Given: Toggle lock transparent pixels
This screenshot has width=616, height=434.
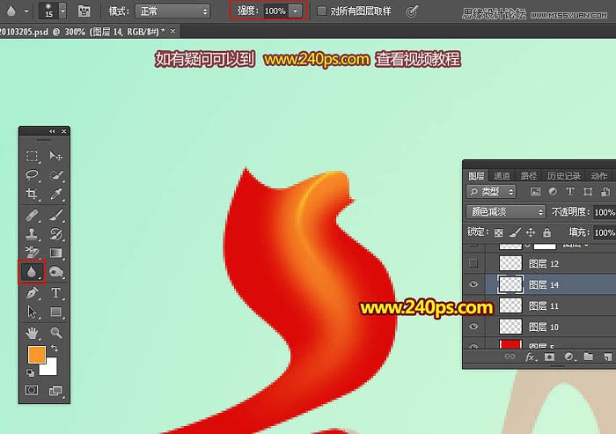Looking at the screenshot, I should (x=499, y=232).
